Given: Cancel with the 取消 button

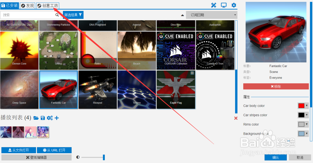Looking at the screenshot, I should pos(300,157).
